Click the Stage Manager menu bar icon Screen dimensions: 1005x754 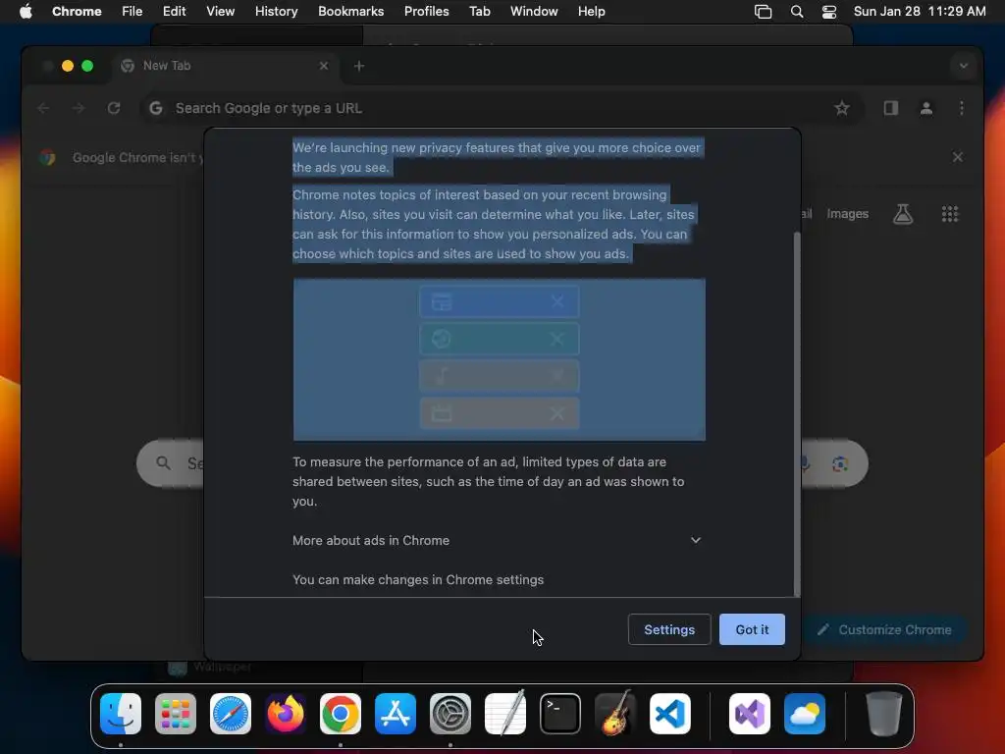(763, 12)
